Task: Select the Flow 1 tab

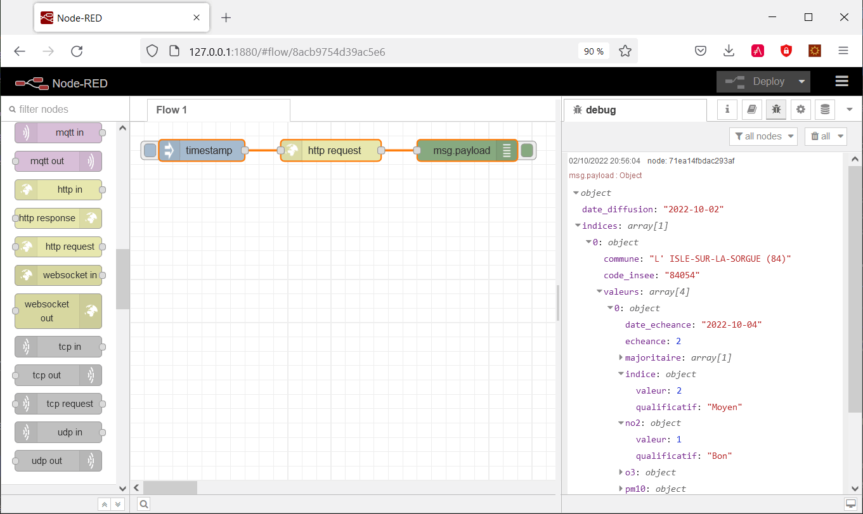Action: click(x=219, y=110)
